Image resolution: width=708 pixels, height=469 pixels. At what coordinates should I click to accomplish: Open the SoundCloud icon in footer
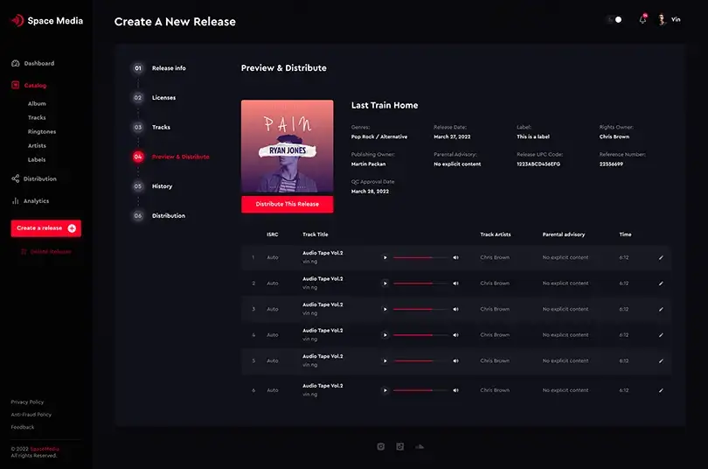coord(420,446)
